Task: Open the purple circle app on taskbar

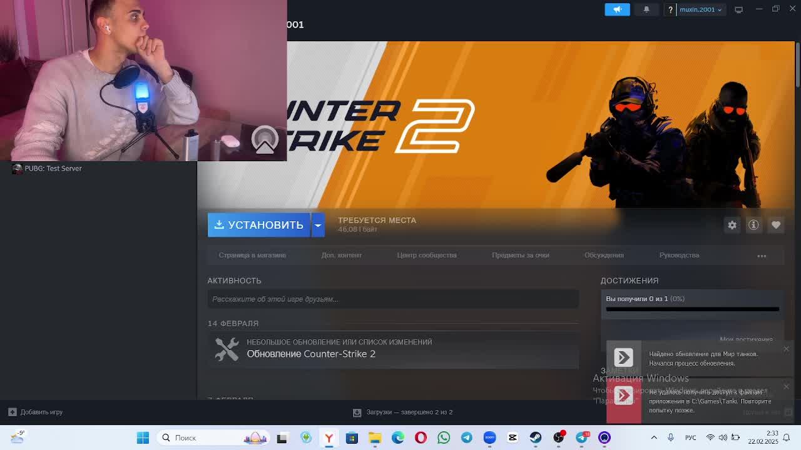Action: click(x=605, y=437)
